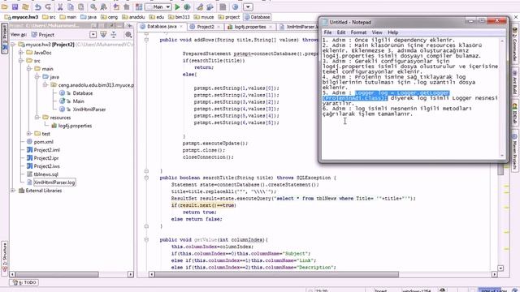Select log4j.properties in project tree
This screenshot has width=520, height=292.
[75, 126]
